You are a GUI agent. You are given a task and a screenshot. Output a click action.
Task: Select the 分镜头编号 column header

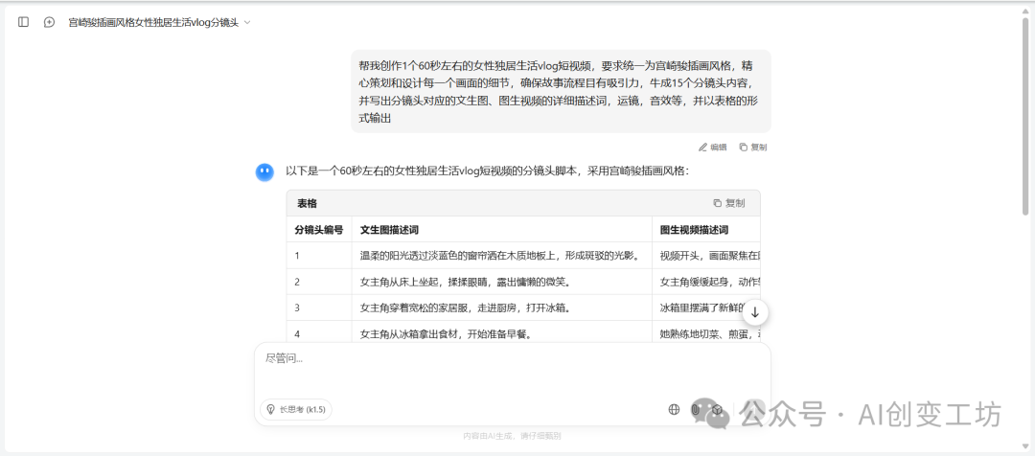pyautogui.click(x=319, y=230)
